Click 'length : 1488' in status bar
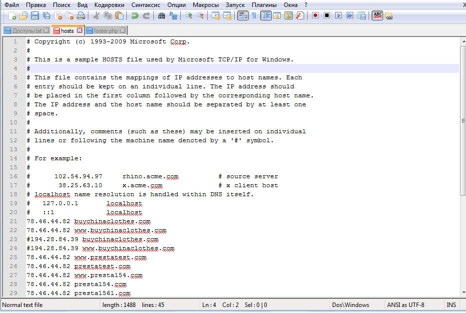466x313 pixels. (x=119, y=305)
